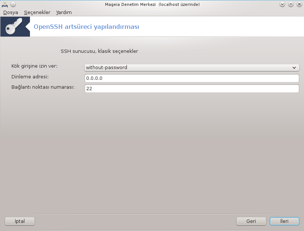304x231 pixels.
Task: Open the Seçenekler menu
Action: 37,13
